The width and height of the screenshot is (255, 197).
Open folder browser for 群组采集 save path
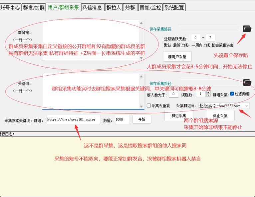click(247, 83)
